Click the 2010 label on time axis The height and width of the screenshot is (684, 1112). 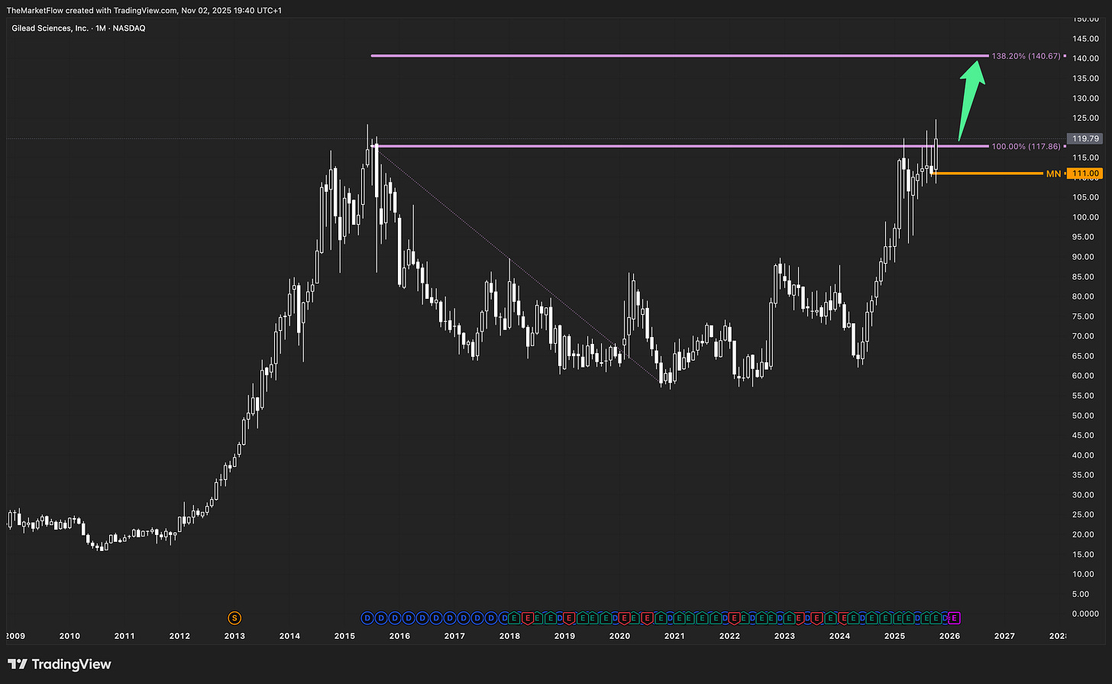69,636
